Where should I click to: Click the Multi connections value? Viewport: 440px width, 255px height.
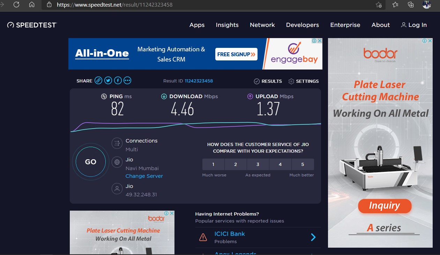tap(132, 150)
